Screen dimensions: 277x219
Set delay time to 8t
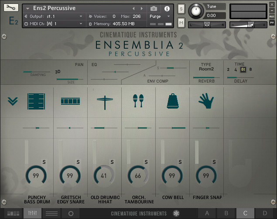click(243, 70)
